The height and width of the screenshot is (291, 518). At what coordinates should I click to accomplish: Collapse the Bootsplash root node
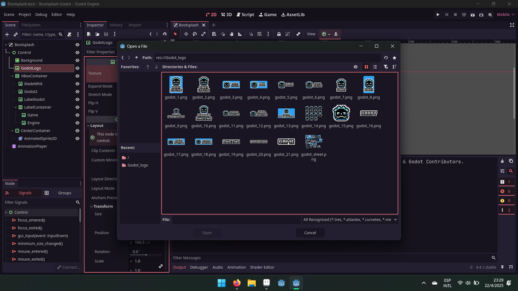tap(6, 45)
